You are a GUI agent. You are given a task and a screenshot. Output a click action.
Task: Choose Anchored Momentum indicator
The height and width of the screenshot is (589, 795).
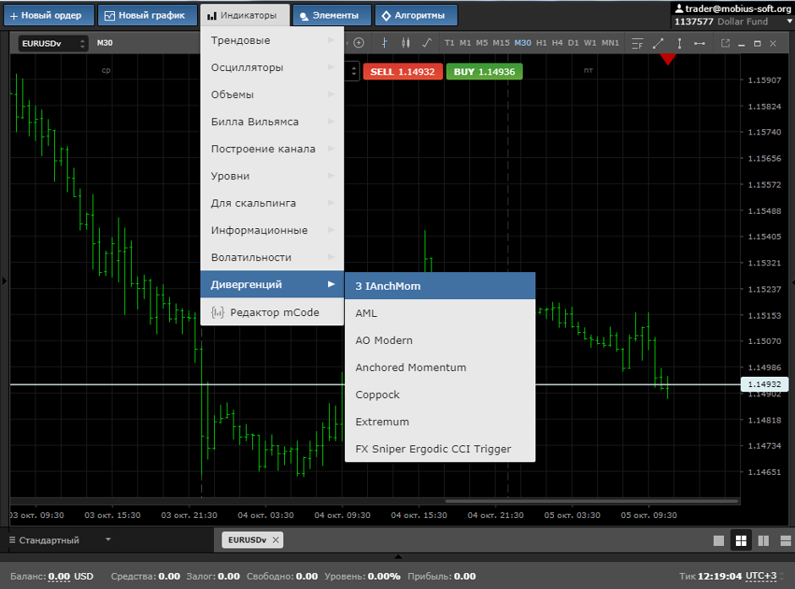[440, 368]
